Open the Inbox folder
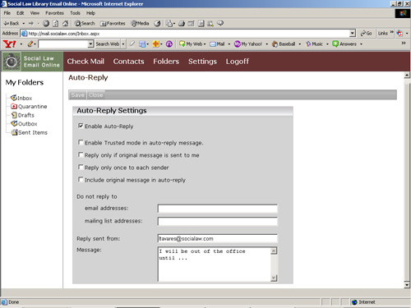 [x=21, y=98]
